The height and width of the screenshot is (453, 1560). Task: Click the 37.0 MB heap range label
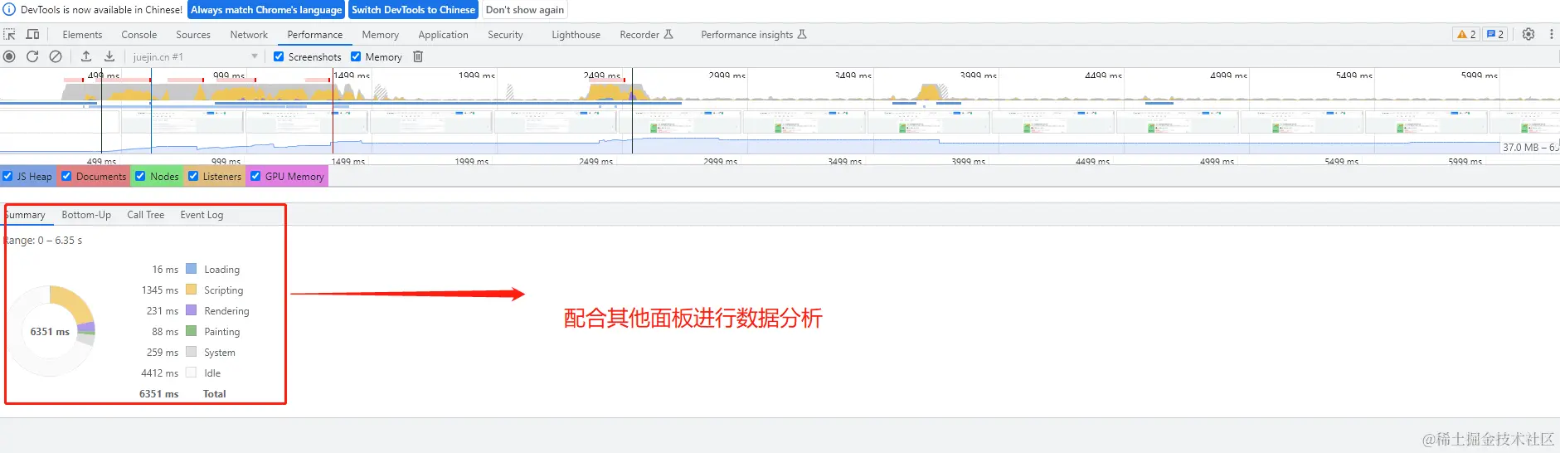(x=1530, y=147)
